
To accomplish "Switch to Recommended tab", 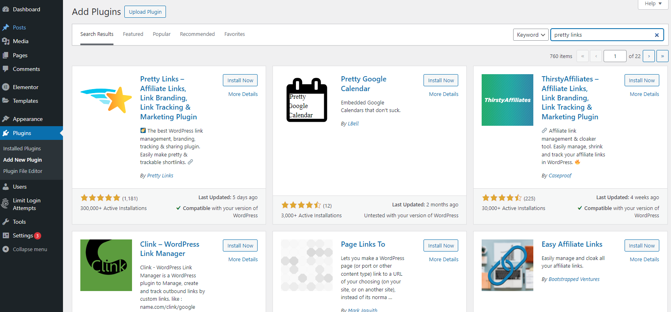I will click(x=197, y=34).
